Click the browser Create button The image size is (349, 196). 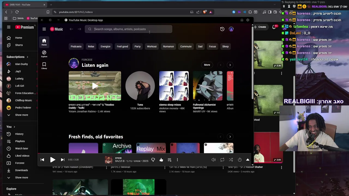point(260,27)
